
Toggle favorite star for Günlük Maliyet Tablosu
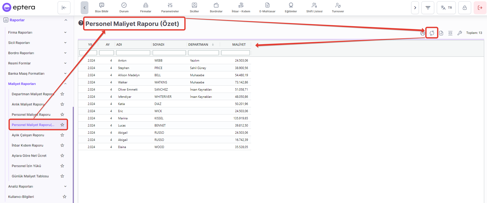click(x=62, y=176)
